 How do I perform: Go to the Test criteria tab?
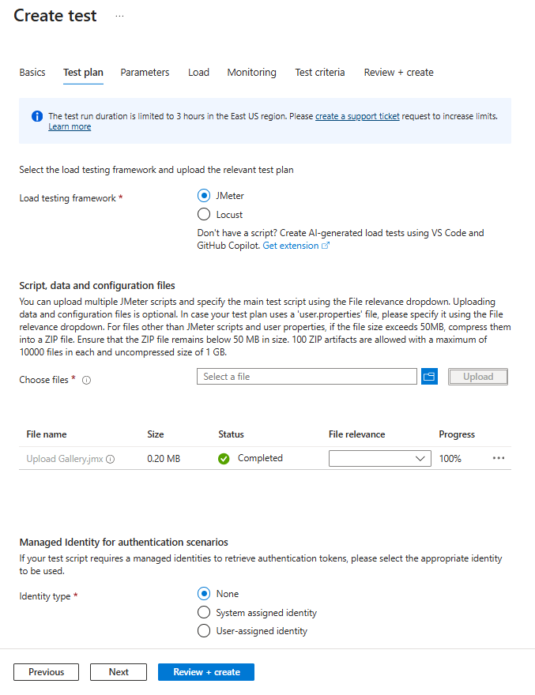319,73
